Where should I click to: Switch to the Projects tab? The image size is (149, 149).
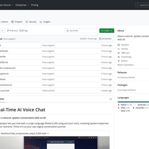click(x=17, y=22)
